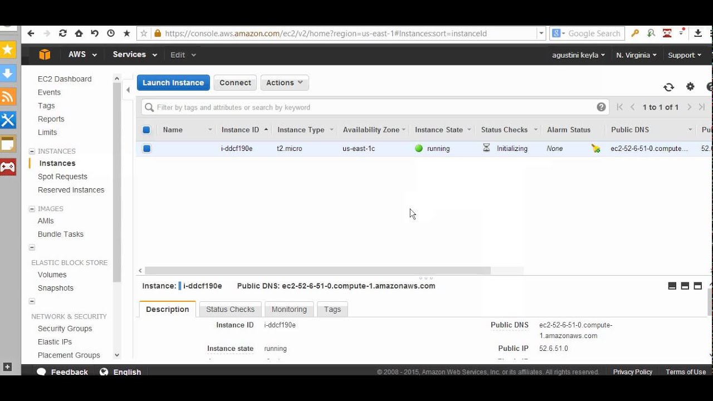The height and width of the screenshot is (401, 713).
Task: Click the Launch Instance button
Action: [173, 82]
